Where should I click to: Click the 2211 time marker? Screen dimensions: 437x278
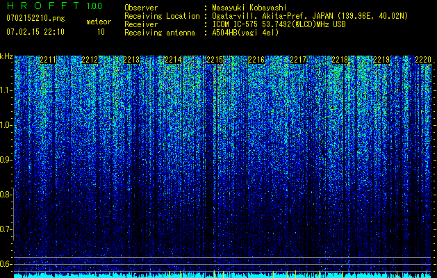click(48, 60)
